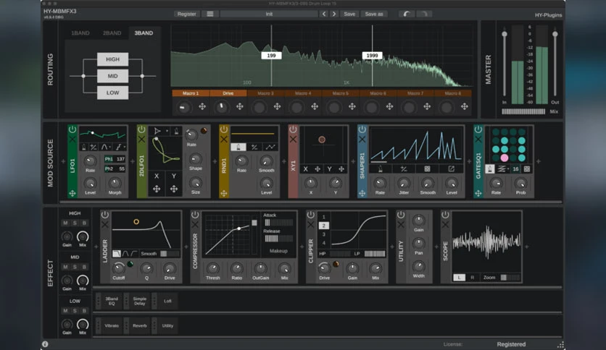Viewport: 606px width, 350px height.
Task: Click the RND1 highlighted tempo sync icon
Action: (238, 147)
